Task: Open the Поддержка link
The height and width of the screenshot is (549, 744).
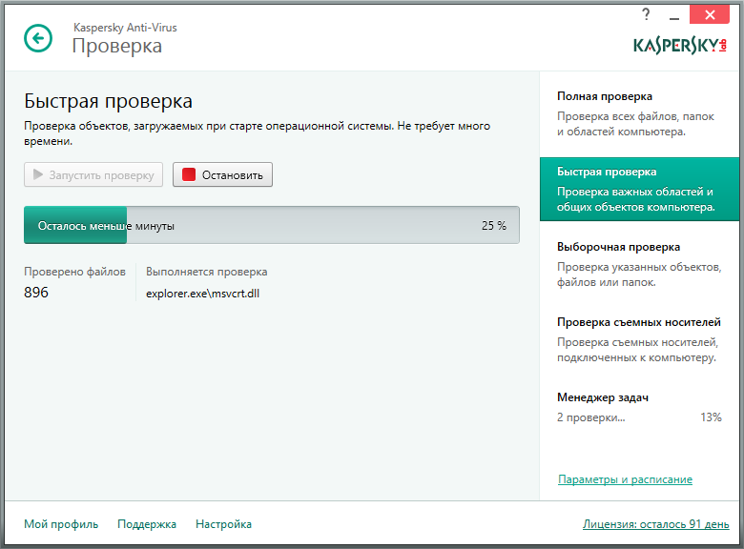Action: (x=147, y=524)
